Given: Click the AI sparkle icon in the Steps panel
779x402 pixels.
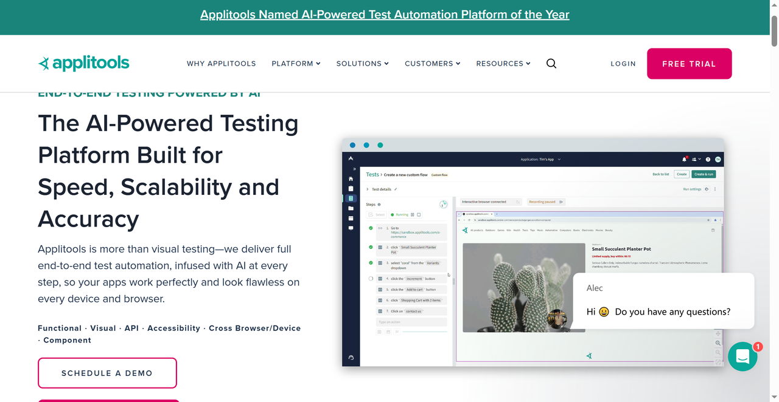Looking at the screenshot, I should [x=444, y=205].
